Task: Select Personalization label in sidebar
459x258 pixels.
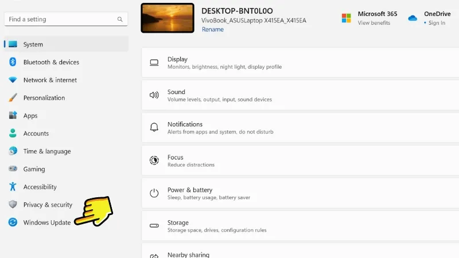Action: tap(44, 97)
